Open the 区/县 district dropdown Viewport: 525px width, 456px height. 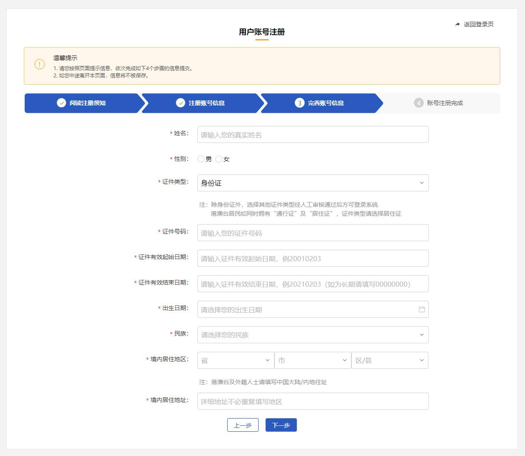click(390, 360)
